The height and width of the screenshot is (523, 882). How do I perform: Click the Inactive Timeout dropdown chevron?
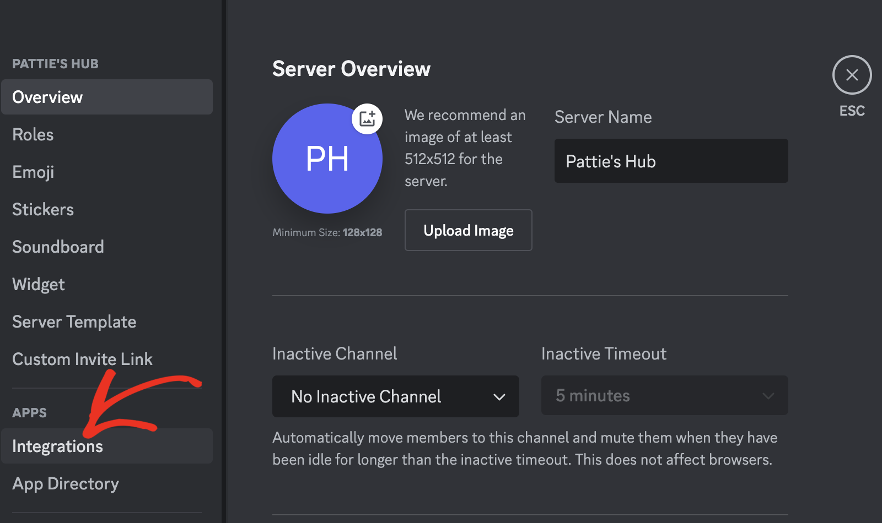coord(768,396)
